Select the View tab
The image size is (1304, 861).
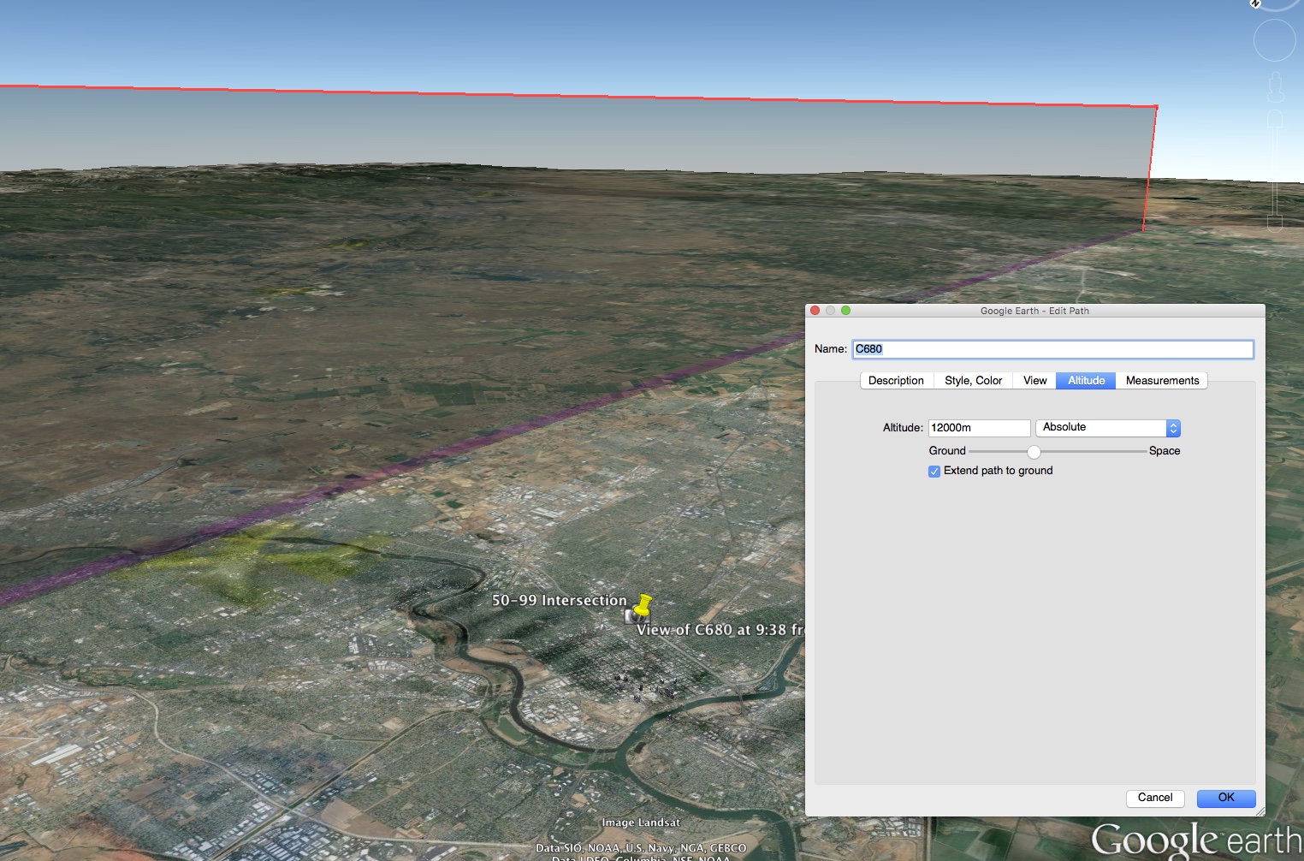1034,381
